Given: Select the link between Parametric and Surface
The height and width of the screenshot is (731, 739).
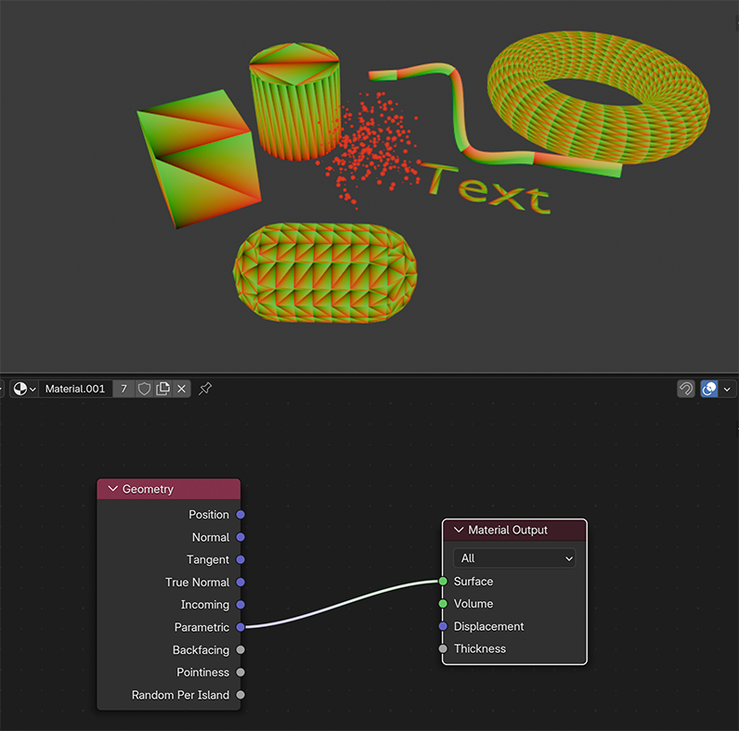Looking at the screenshot, I should (x=342, y=604).
